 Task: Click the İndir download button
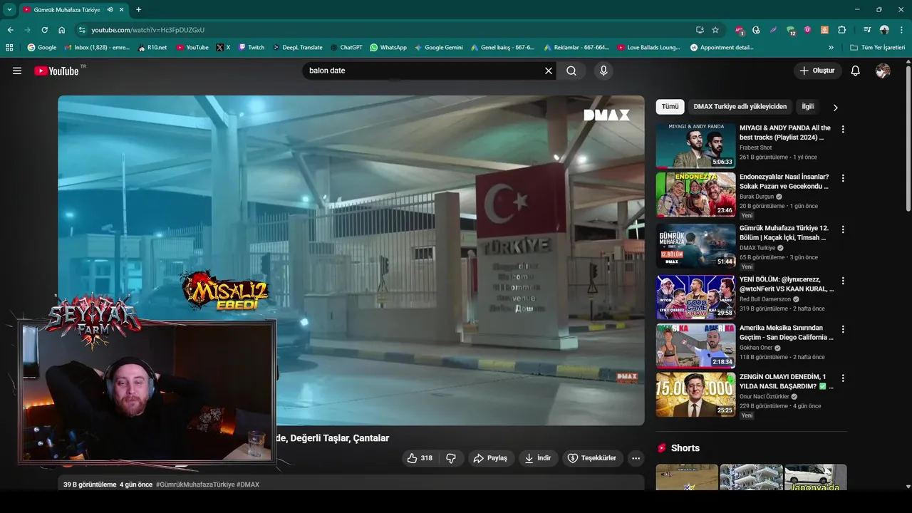[x=538, y=458]
